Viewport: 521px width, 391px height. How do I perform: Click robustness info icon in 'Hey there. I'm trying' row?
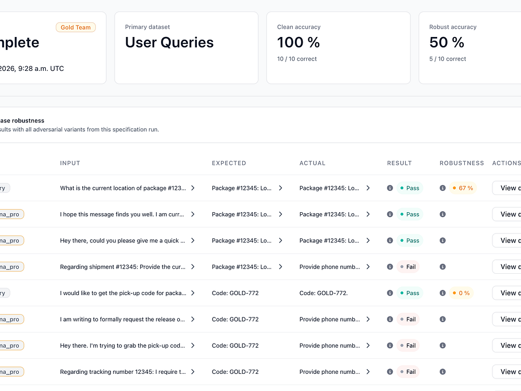pyautogui.click(x=442, y=345)
